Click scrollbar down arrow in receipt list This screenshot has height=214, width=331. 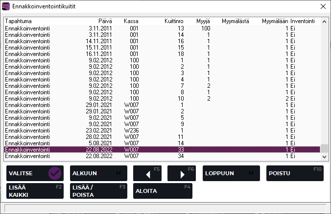point(323,157)
